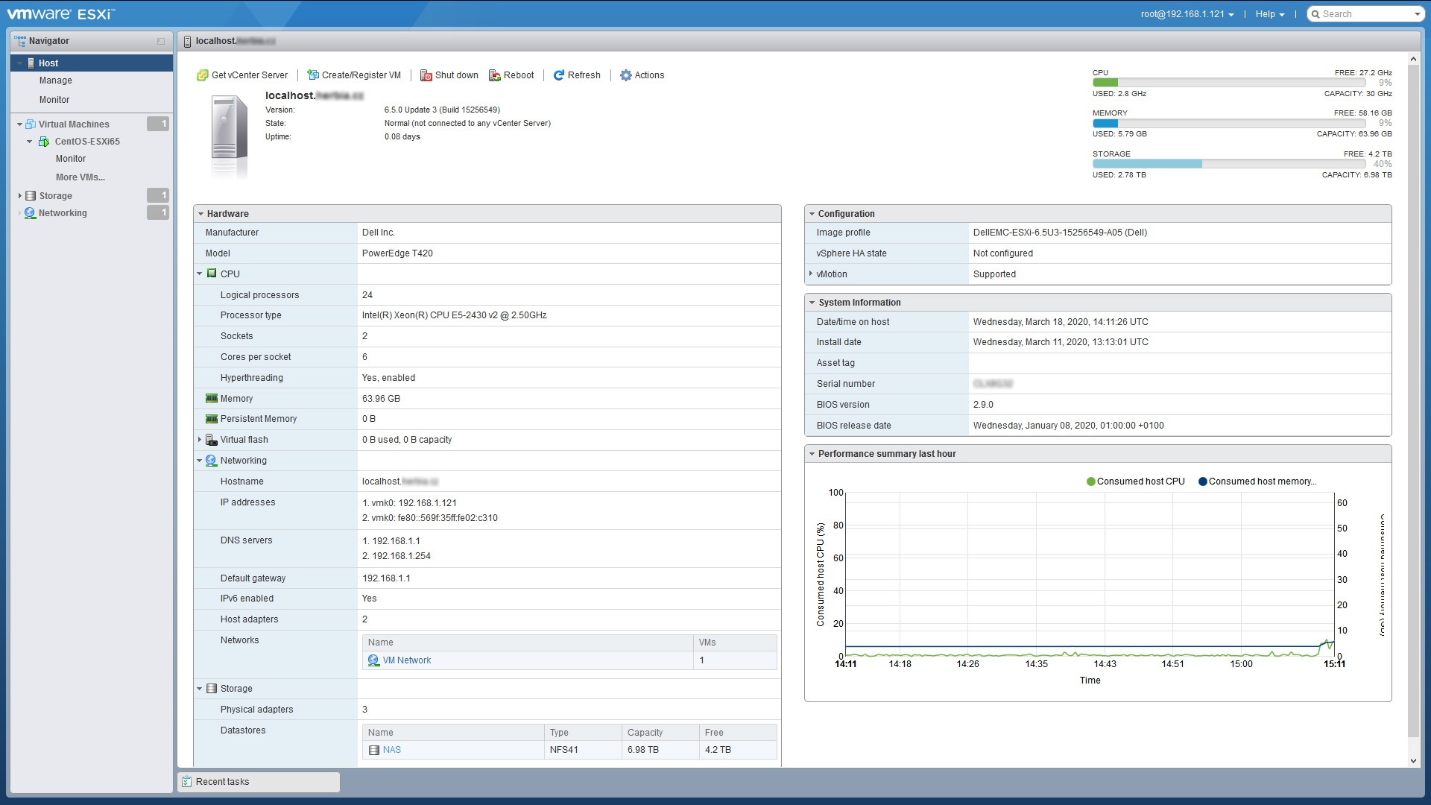Open the search options dropdown arrow

coord(1417,14)
